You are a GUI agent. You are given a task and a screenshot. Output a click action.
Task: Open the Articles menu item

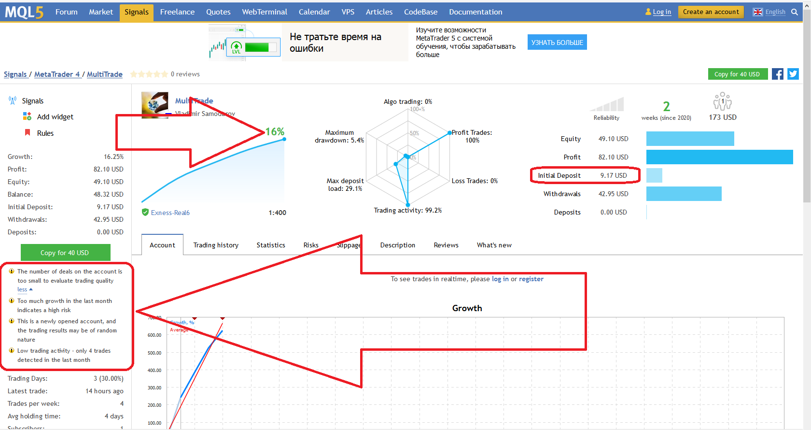[379, 12]
